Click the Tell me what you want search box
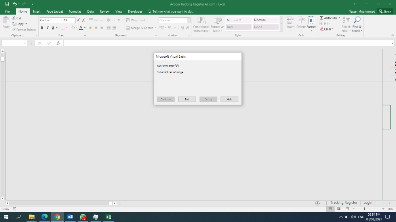The height and width of the screenshot is (222, 396). coord(171,11)
